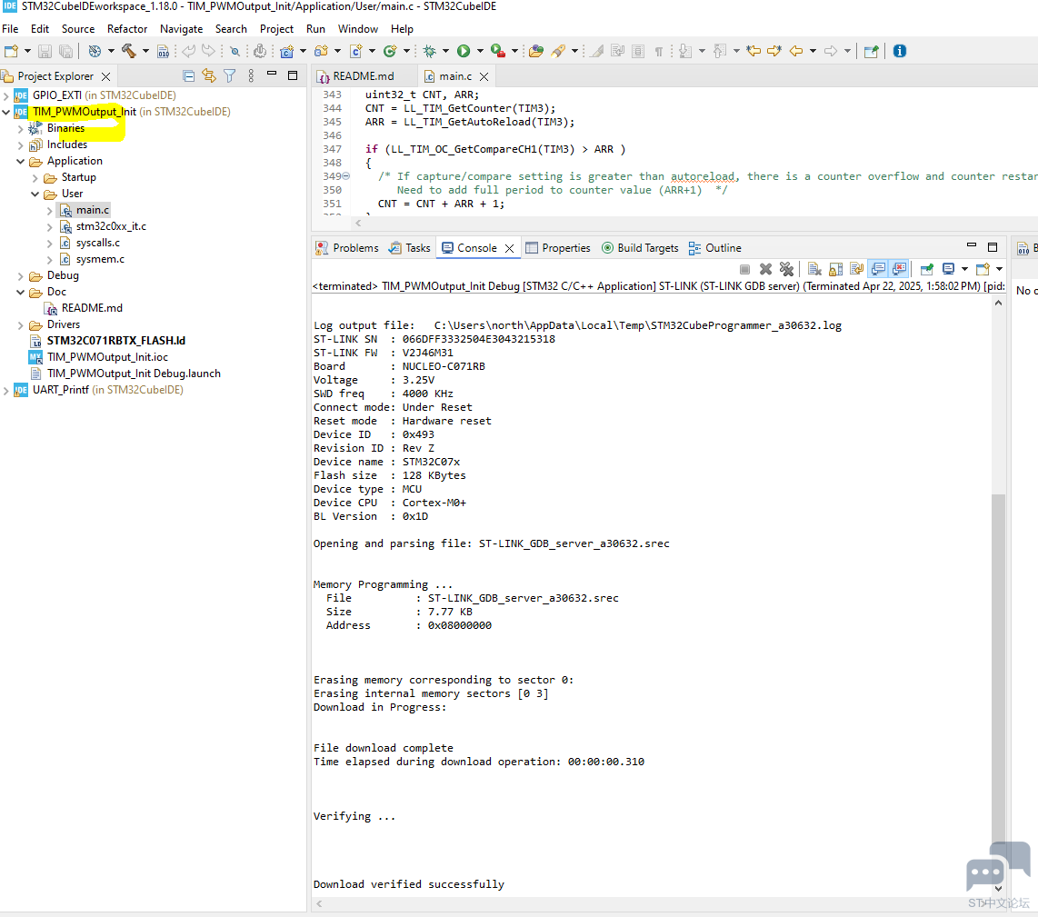The height and width of the screenshot is (917, 1038).
Task: Click the binary 010 toolbar icon
Action: tap(163, 51)
